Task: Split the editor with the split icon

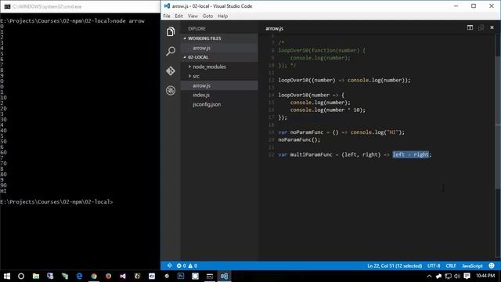Action: click(470, 28)
